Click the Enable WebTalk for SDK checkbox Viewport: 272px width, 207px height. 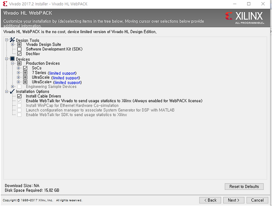(x=19, y=115)
